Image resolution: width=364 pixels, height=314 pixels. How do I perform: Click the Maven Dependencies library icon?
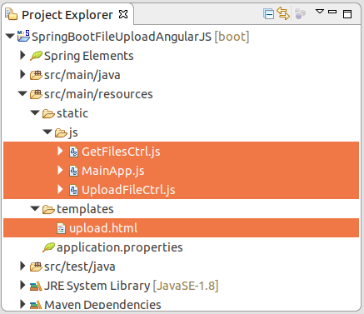[x=36, y=305]
